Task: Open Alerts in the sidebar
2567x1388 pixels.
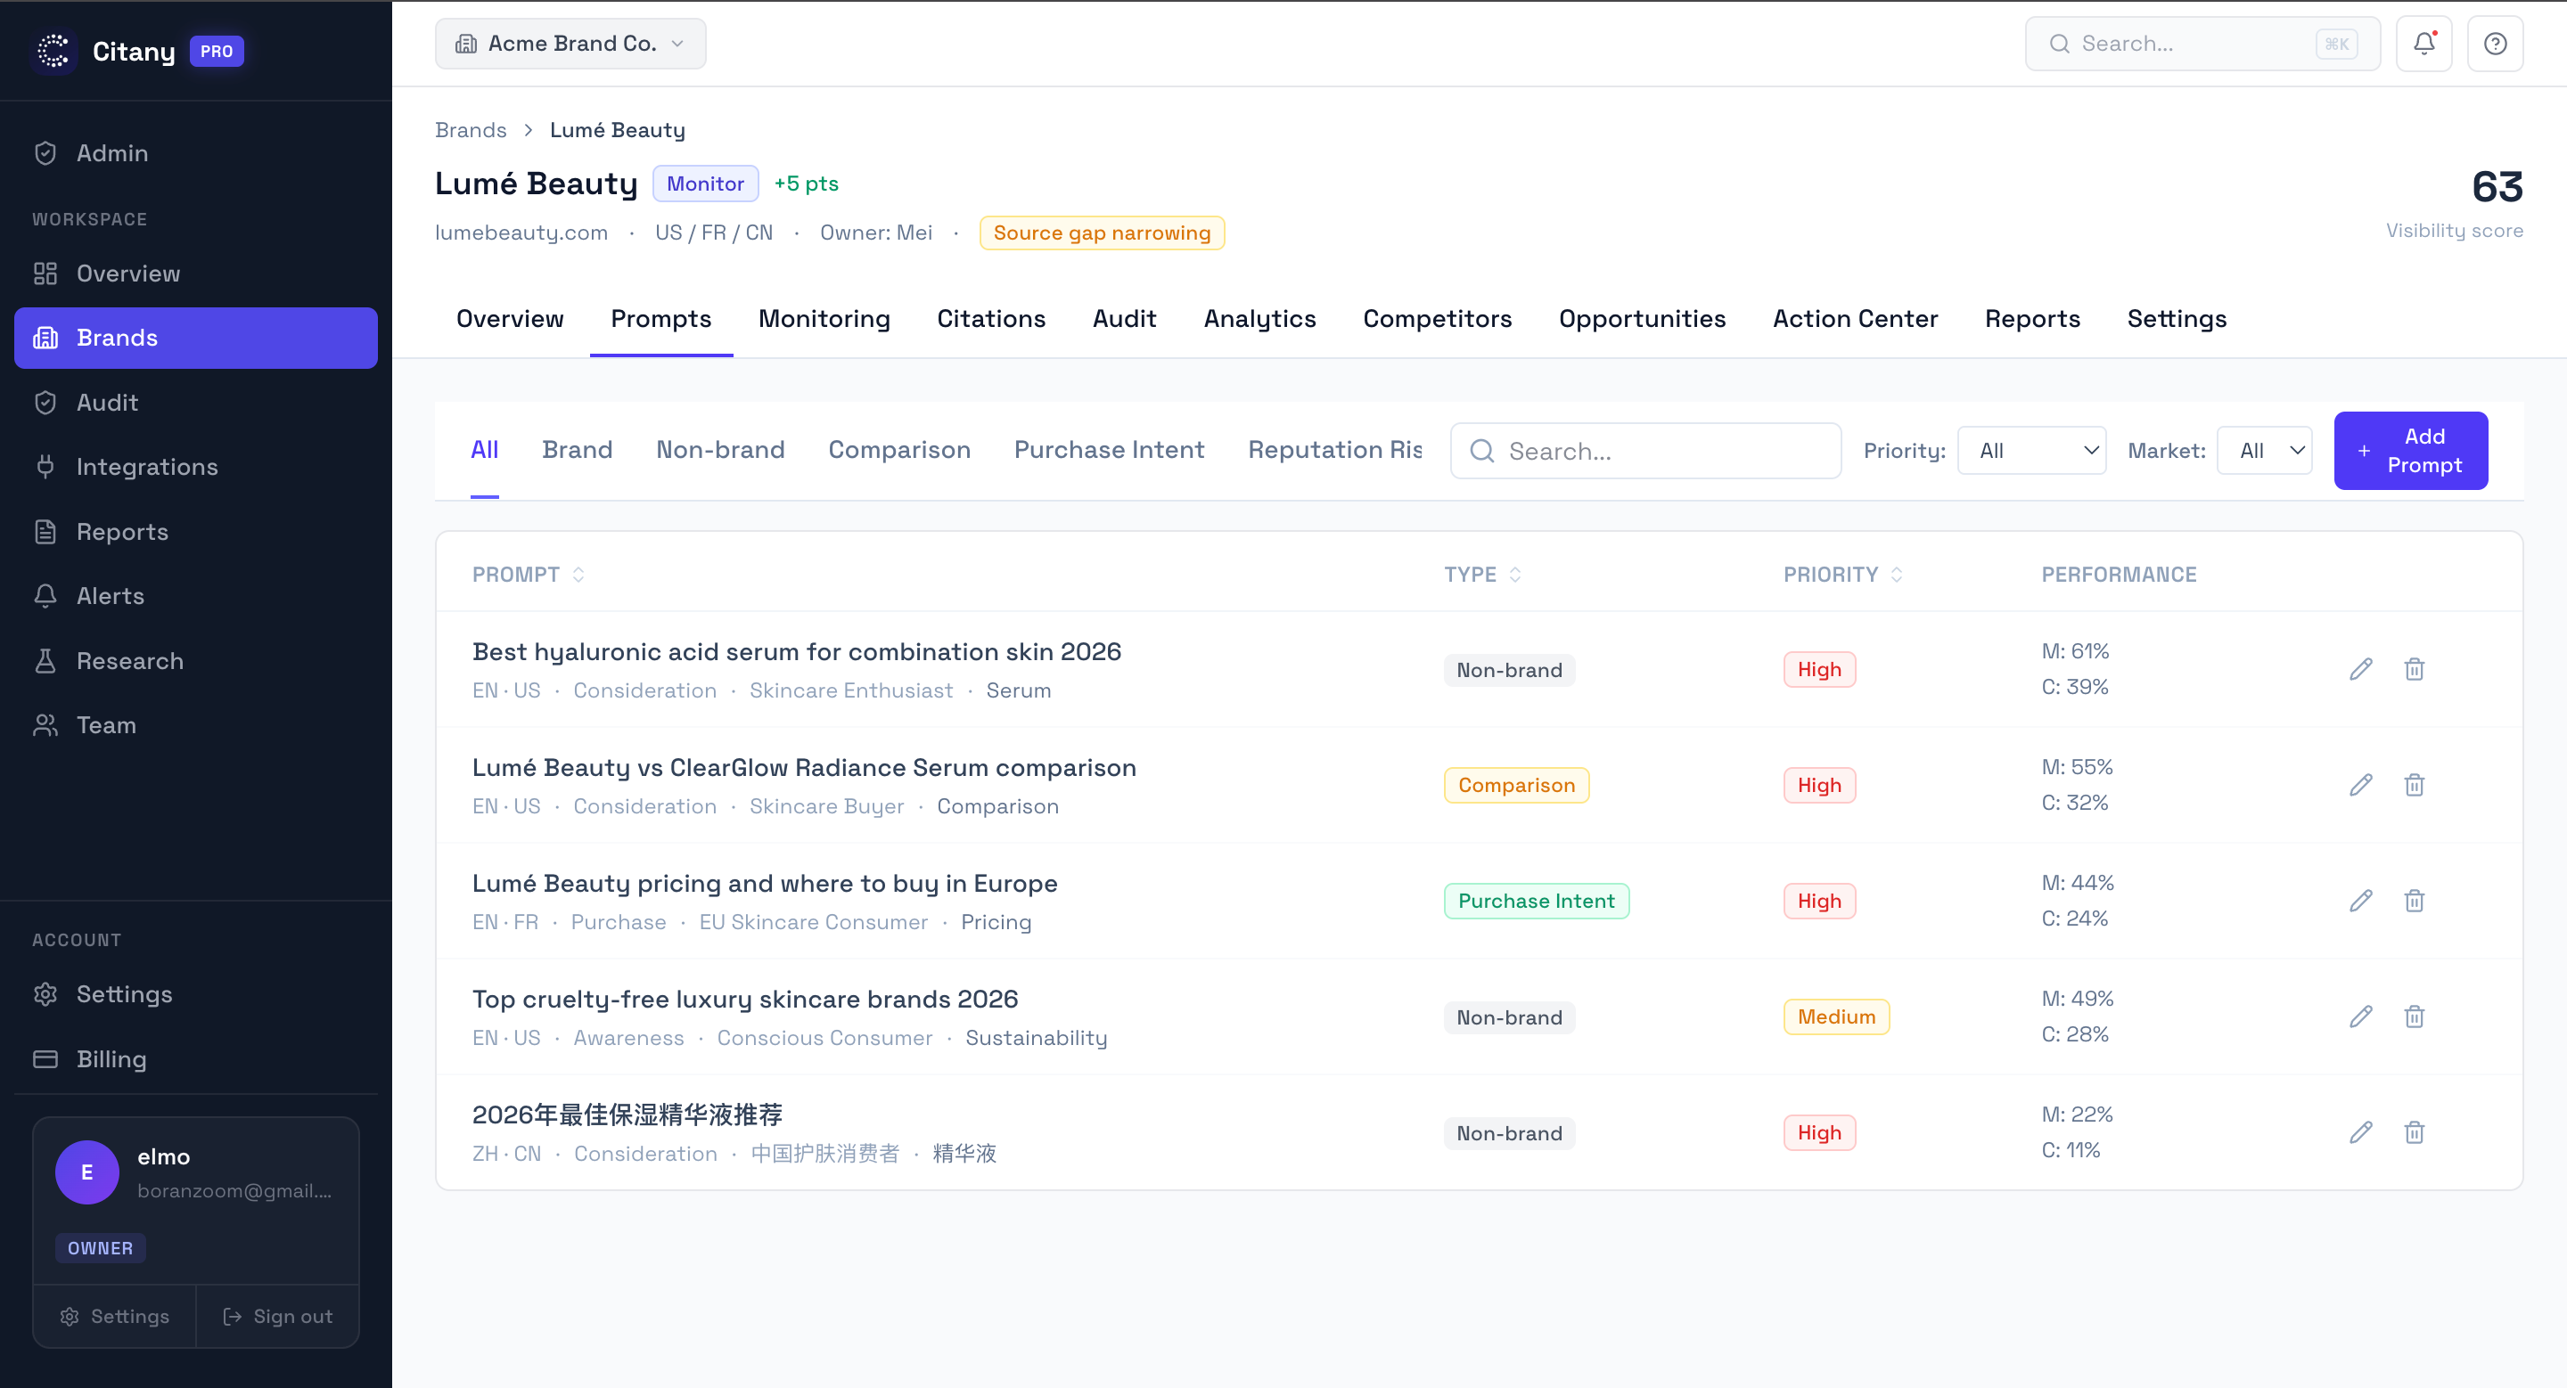Action: click(x=110, y=596)
